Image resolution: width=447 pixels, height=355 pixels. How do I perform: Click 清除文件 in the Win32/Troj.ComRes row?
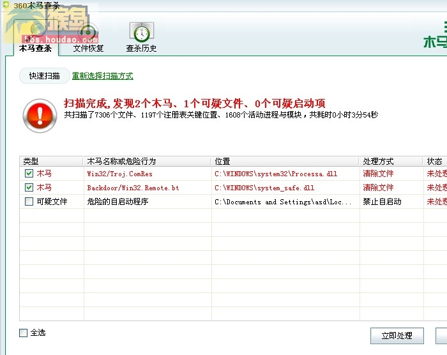378,174
